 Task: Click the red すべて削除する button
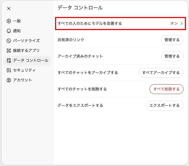(x=167, y=89)
